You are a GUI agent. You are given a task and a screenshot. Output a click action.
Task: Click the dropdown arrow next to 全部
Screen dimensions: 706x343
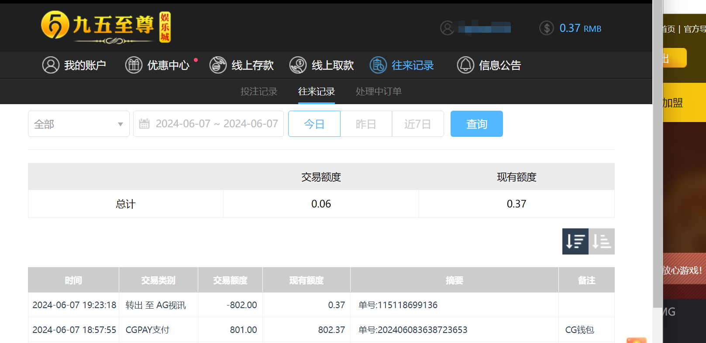[121, 124]
